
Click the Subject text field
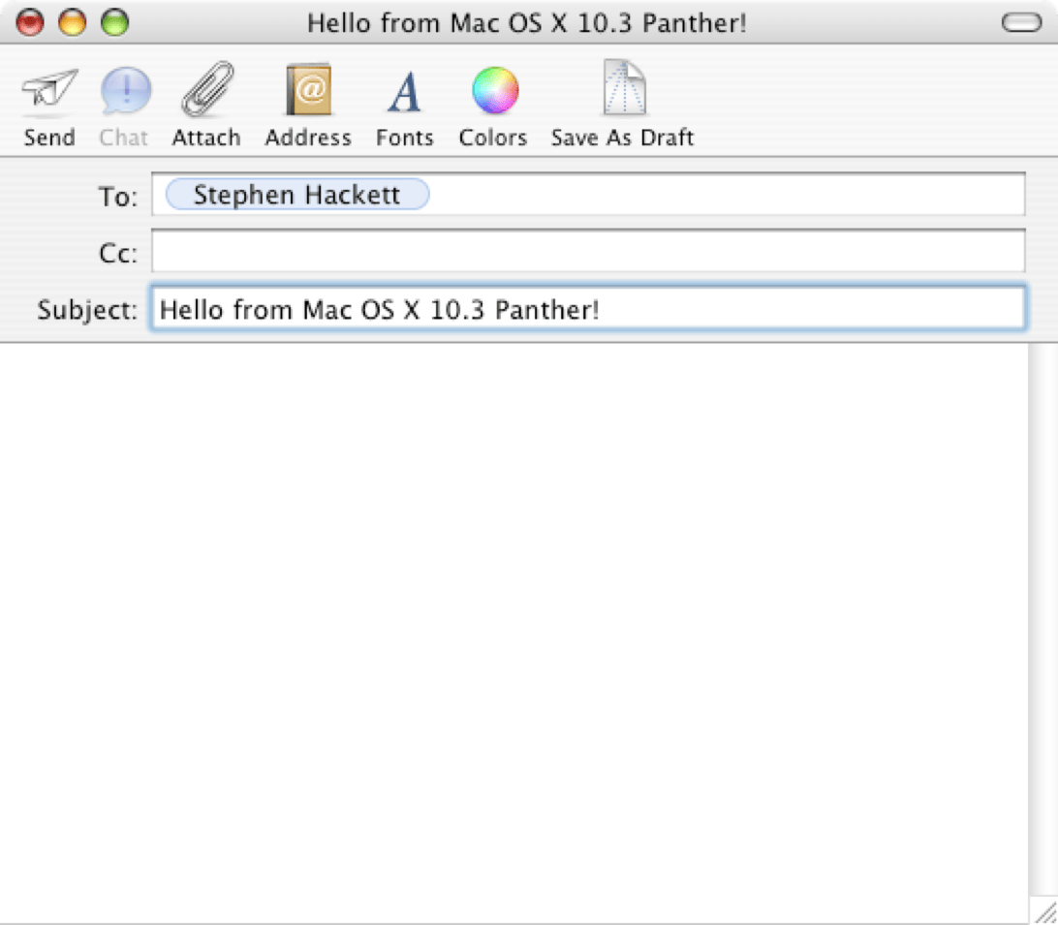click(588, 308)
